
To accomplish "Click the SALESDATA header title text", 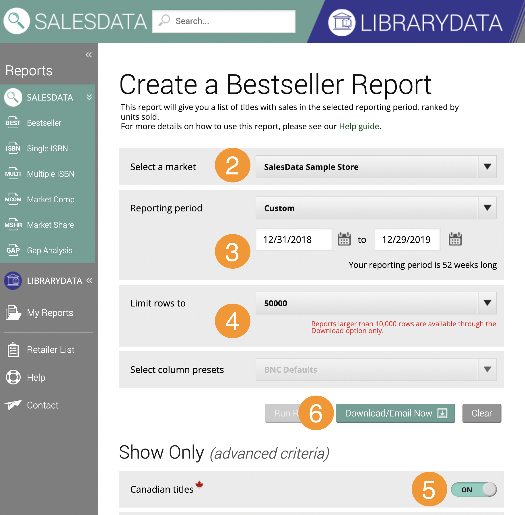I will tap(91, 22).
